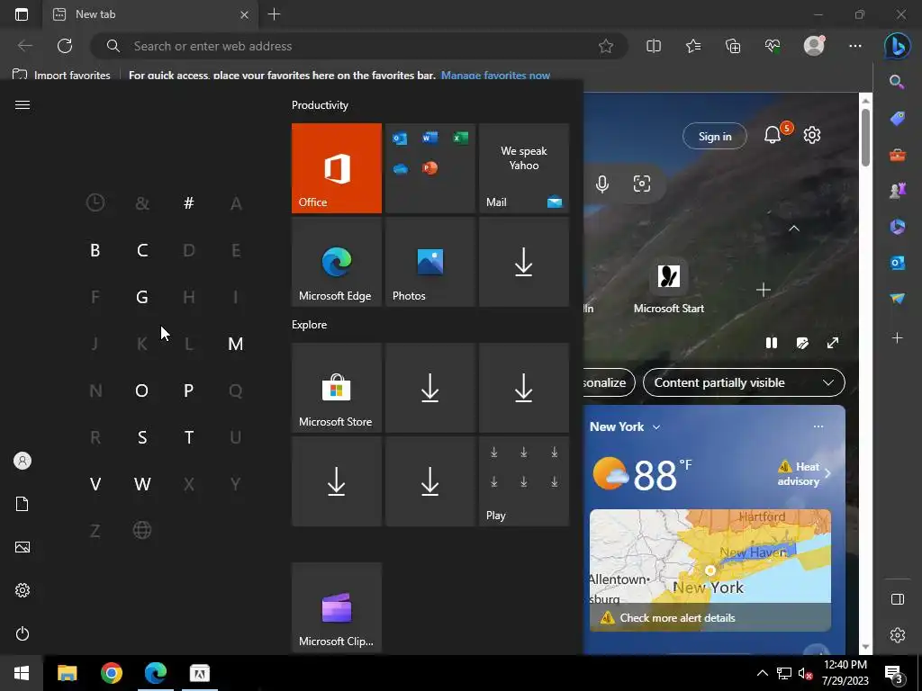The height and width of the screenshot is (691, 922).
Task: Jump to letter M in app list
Action: [235, 343]
